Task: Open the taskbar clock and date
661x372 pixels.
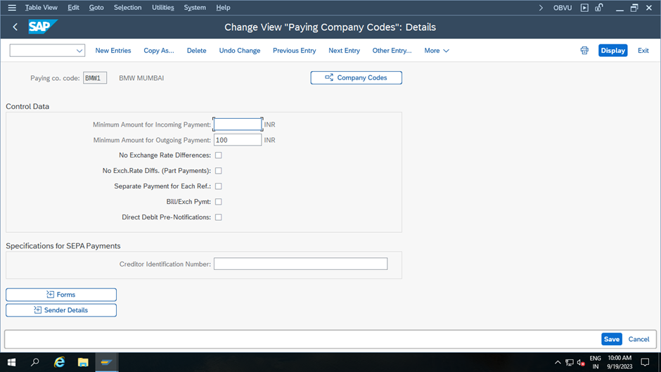Action: tap(620, 362)
